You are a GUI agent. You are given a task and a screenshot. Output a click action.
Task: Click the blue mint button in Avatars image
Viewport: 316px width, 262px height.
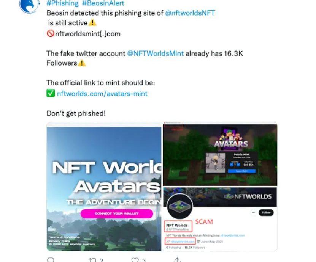click(241, 171)
